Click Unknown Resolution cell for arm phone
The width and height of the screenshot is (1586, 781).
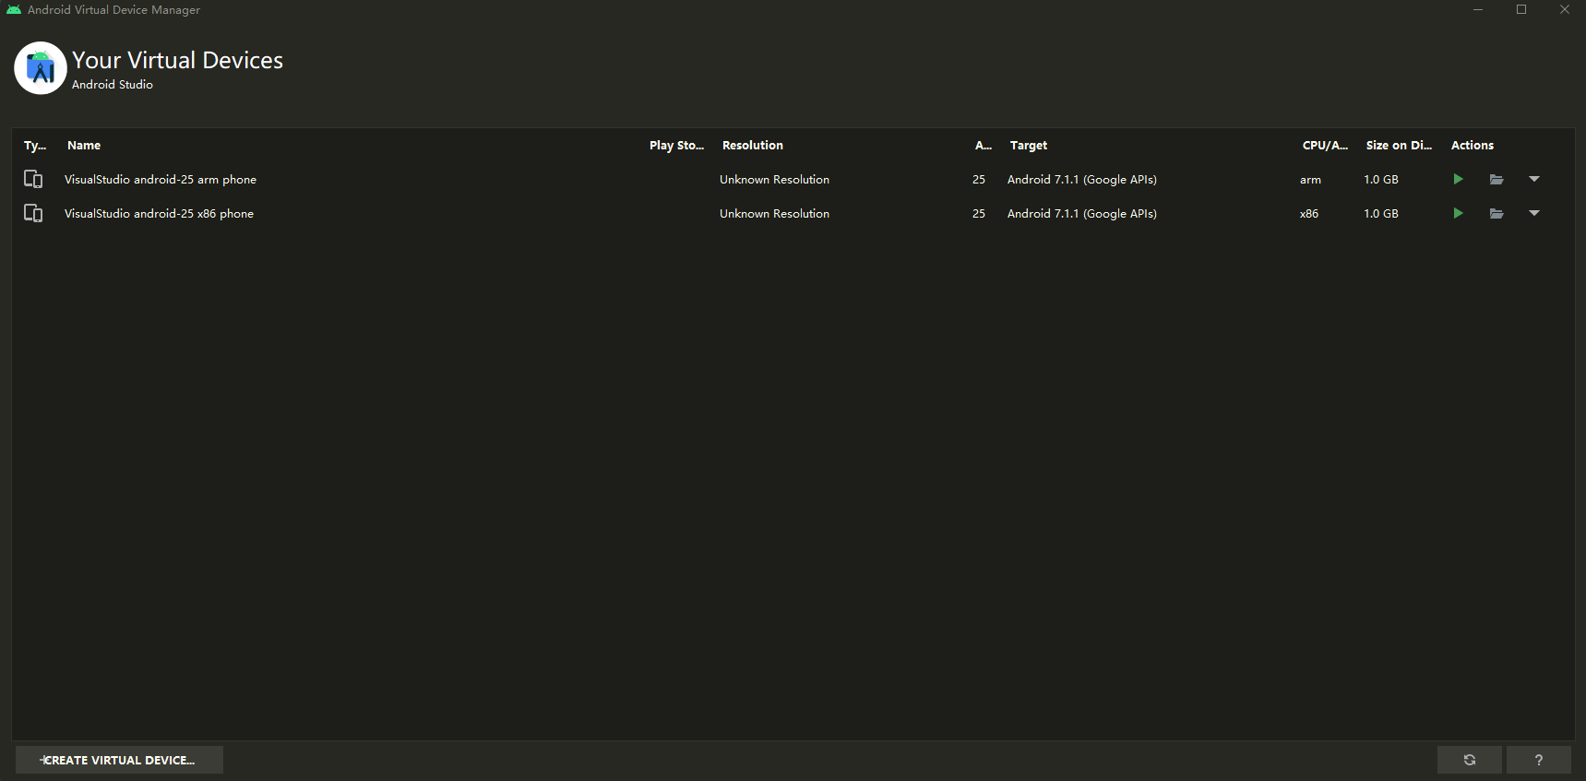[x=774, y=179]
